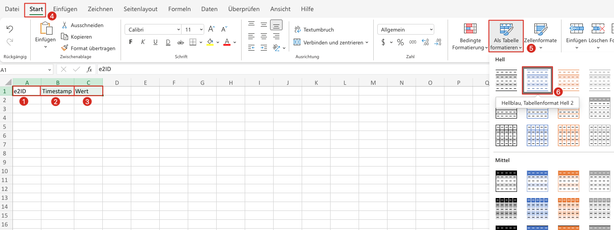Open the Seitenlayout ribbon tab
Screen dimensions: 614x230
point(140,9)
